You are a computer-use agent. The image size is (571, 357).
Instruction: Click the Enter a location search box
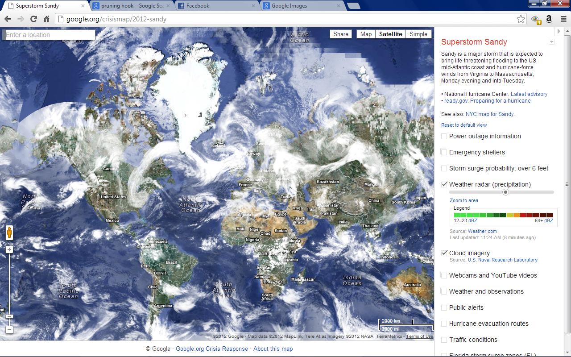click(x=49, y=35)
